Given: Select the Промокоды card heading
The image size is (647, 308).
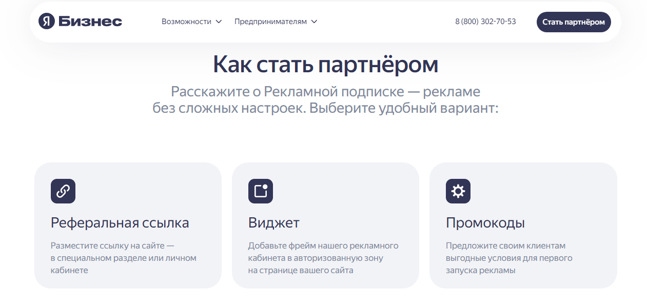Looking at the screenshot, I should point(485,223).
